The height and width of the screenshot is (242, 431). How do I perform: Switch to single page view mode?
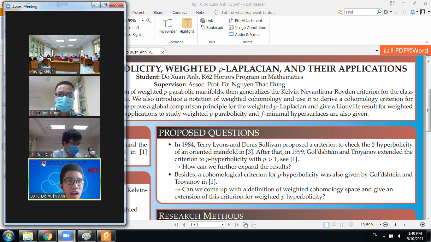click(x=326, y=225)
